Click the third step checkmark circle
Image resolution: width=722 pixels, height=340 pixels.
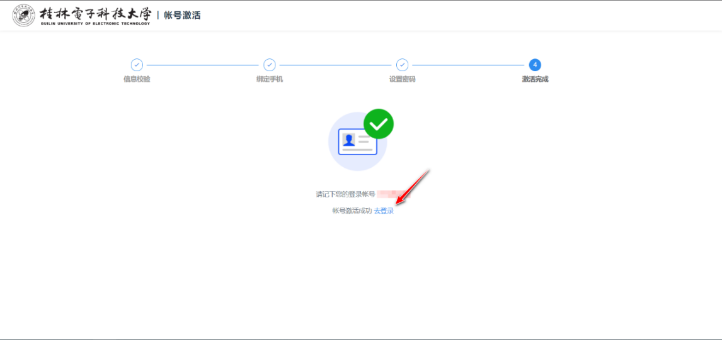coord(402,65)
